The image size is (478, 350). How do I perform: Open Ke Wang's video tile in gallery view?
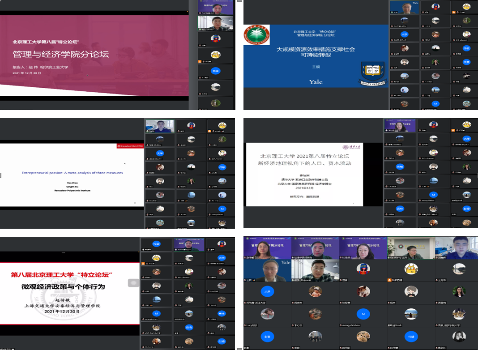[x=410, y=248]
